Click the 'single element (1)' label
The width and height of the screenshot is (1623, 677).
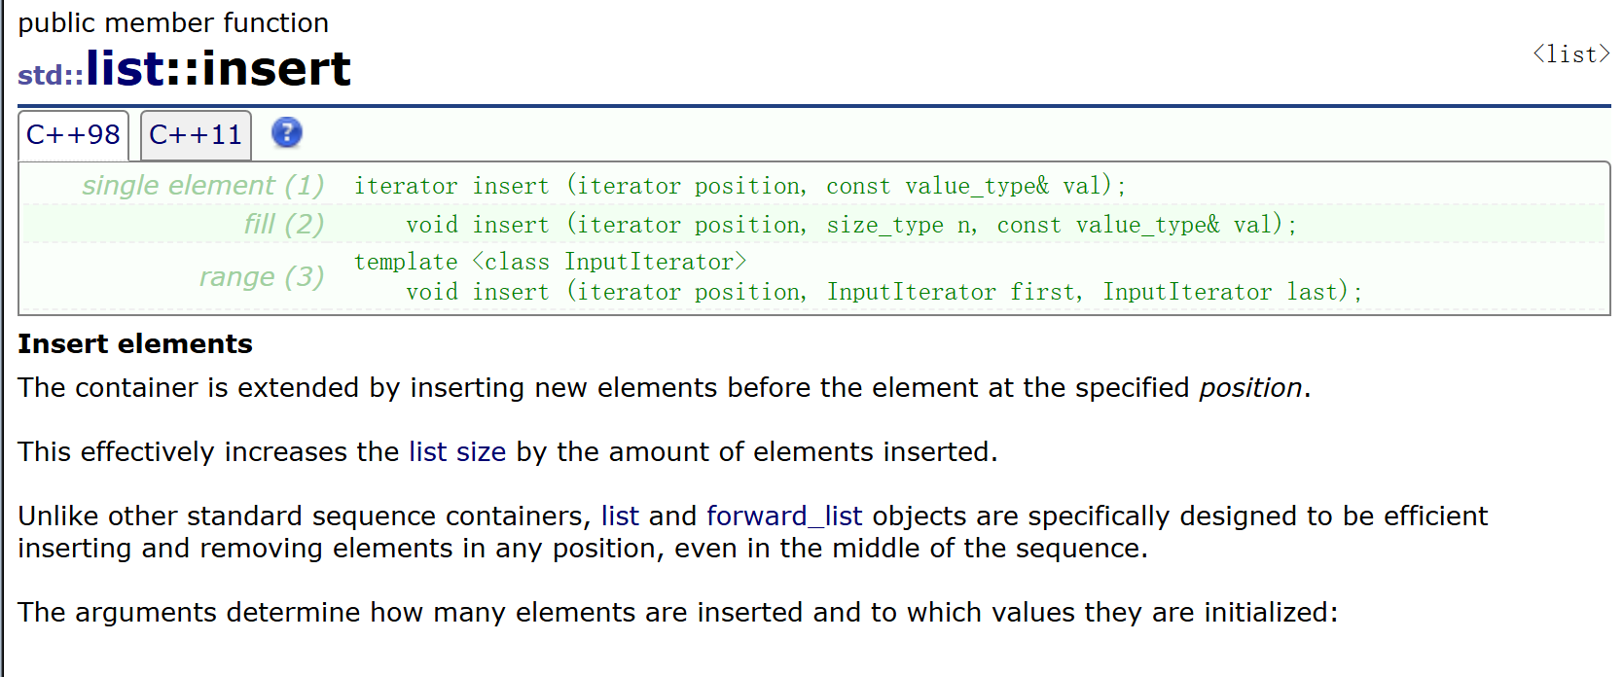[202, 185]
